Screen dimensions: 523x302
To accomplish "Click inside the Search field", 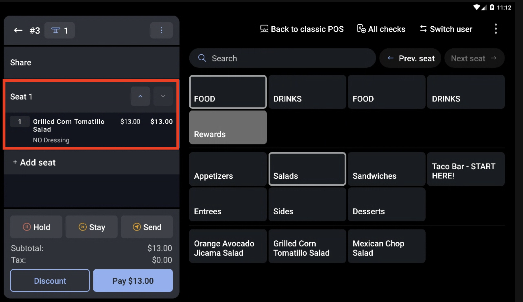I will pyautogui.click(x=282, y=58).
